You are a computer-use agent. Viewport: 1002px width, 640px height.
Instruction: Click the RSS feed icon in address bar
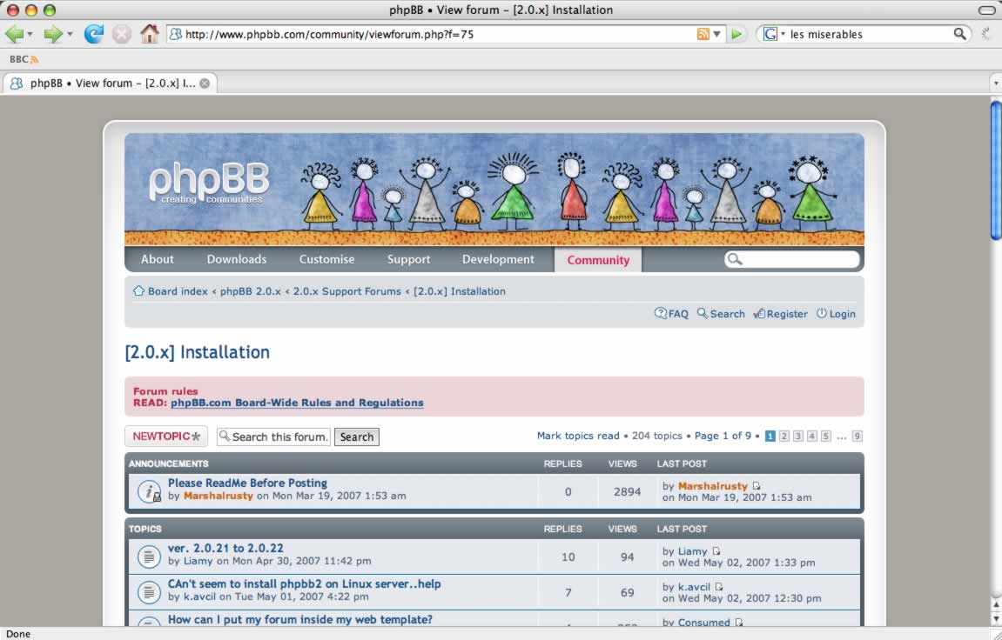(x=703, y=35)
